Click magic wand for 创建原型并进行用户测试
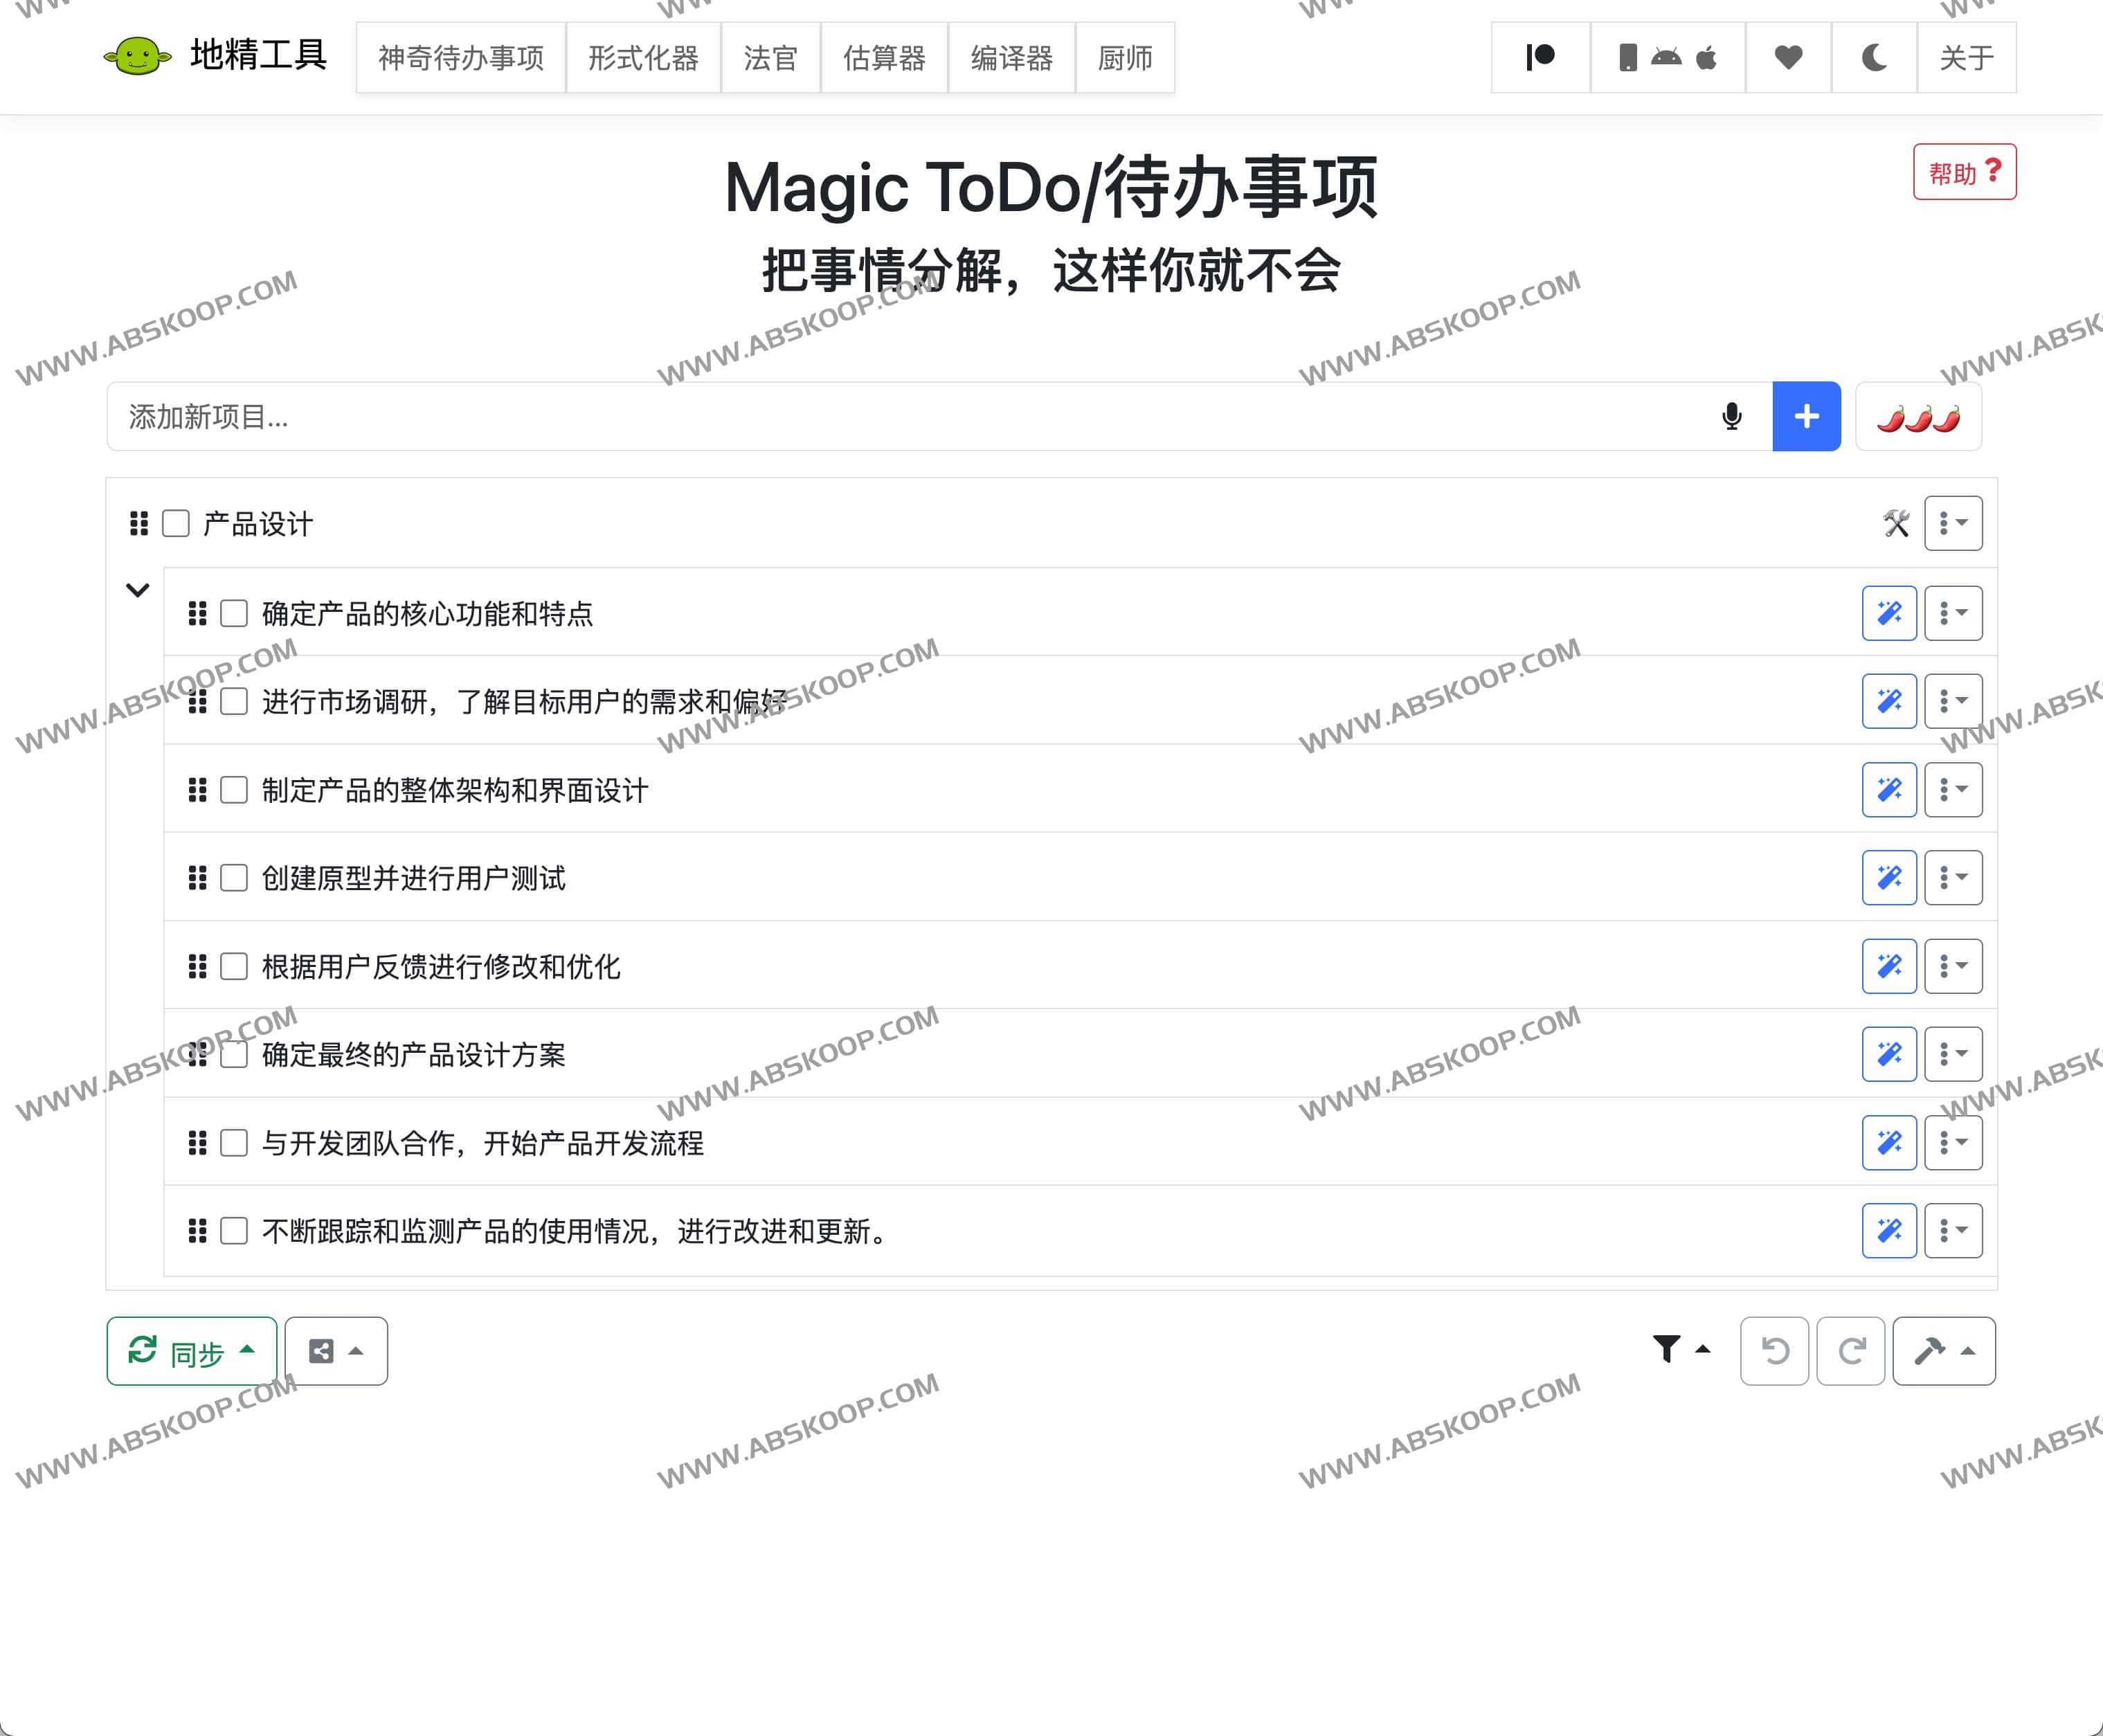Image resolution: width=2103 pixels, height=1736 pixels. coord(1889,878)
